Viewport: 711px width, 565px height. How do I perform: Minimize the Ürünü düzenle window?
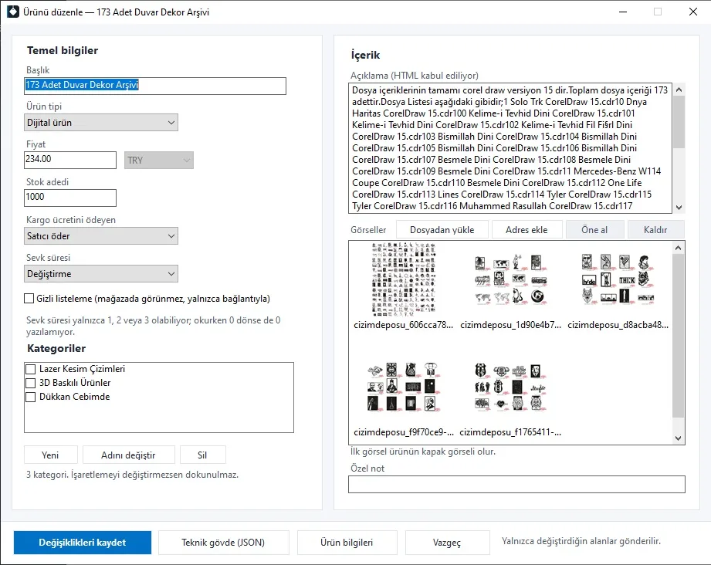coord(623,12)
